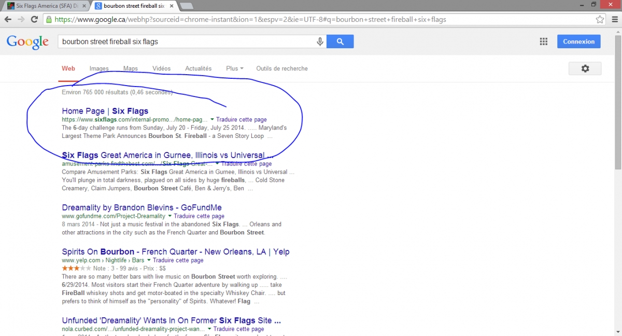Show Actualités results
622x336 pixels.
pyautogui.click(x=199, y=68)
